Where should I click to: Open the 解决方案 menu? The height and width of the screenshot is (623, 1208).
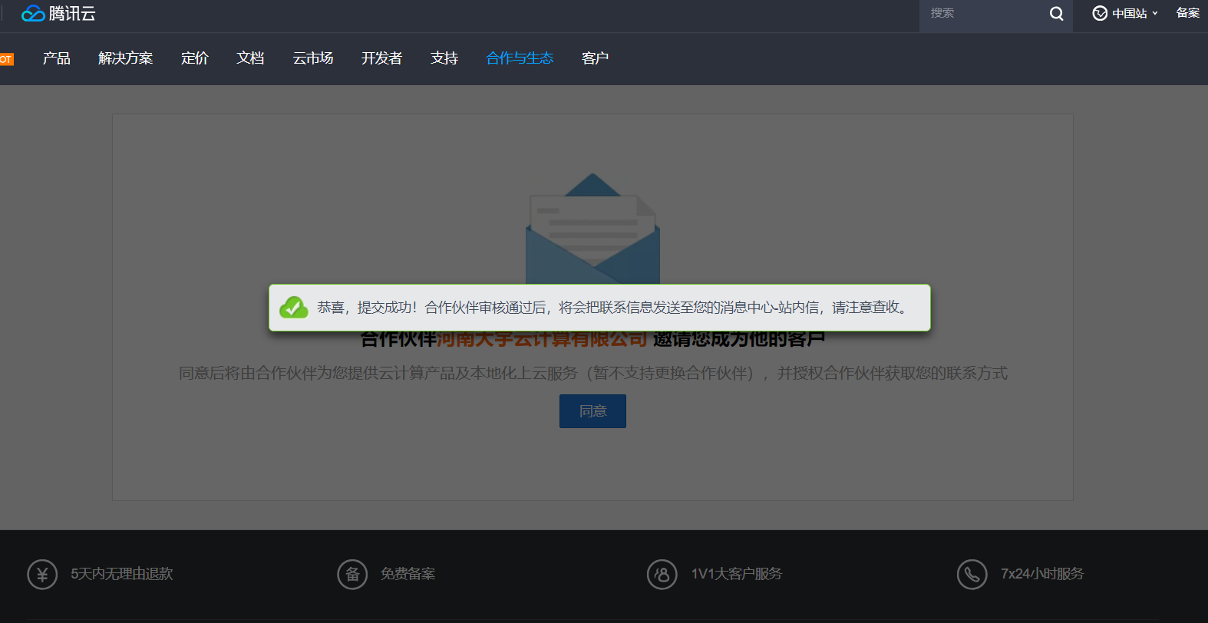click(126, 58)
